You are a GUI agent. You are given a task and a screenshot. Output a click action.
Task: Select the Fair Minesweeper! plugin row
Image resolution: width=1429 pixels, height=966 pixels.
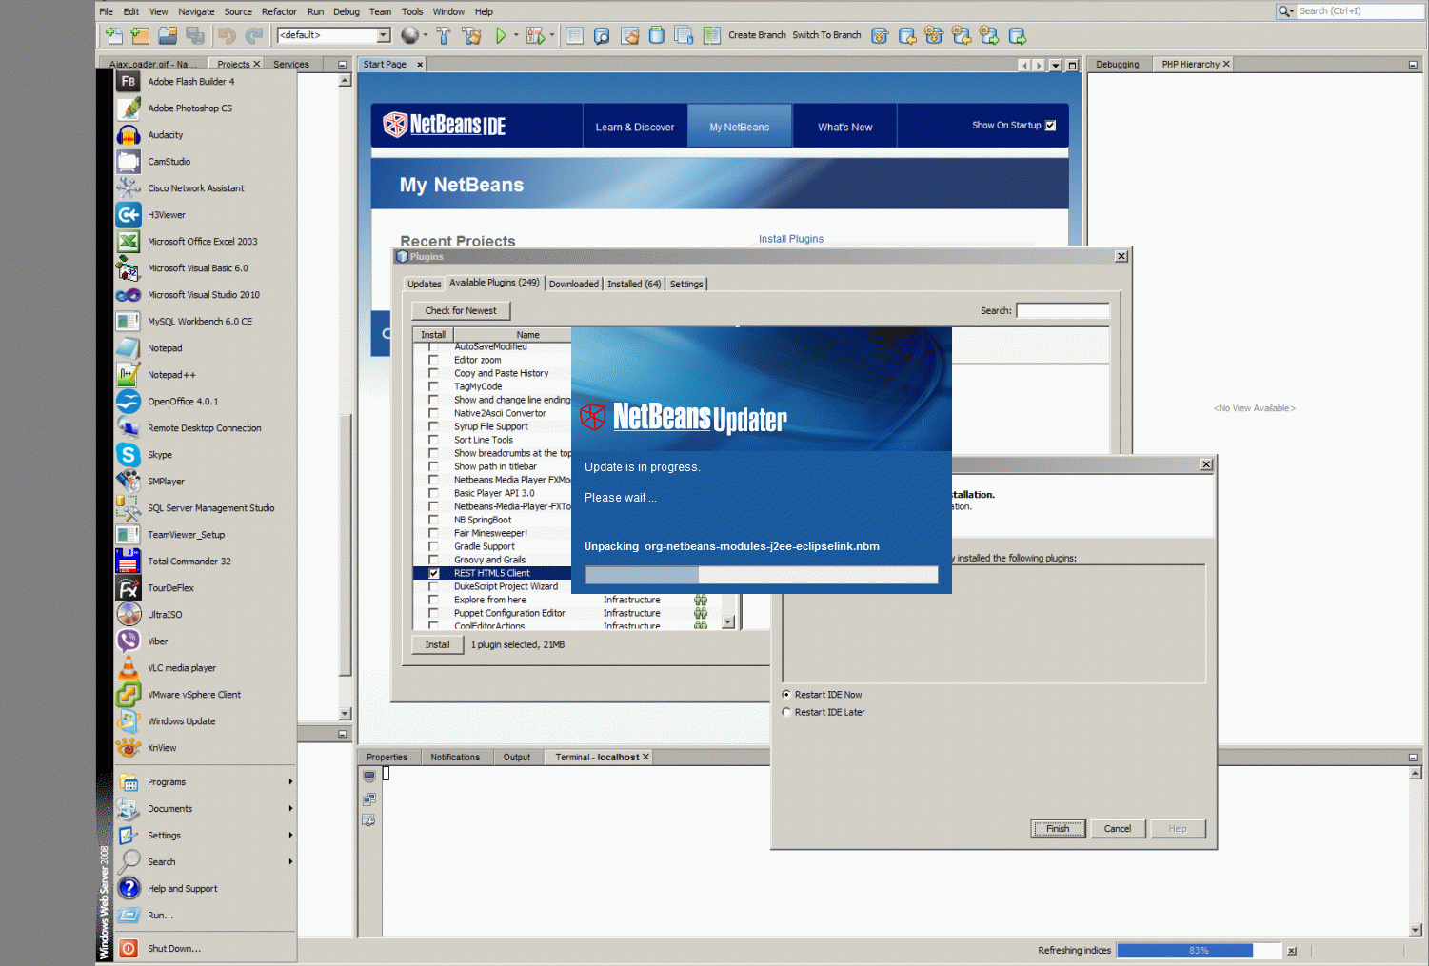tap(491, 533)
